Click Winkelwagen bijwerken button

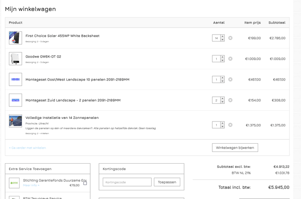coord(235,147)
